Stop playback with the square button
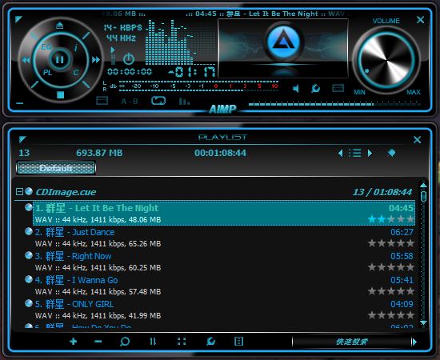Image resolution: width=440 pixels, height=360 pixels. coord(60,95)
